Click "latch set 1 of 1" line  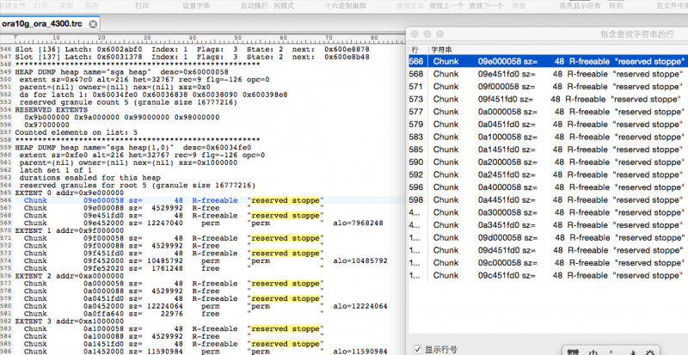click(55, 170)
